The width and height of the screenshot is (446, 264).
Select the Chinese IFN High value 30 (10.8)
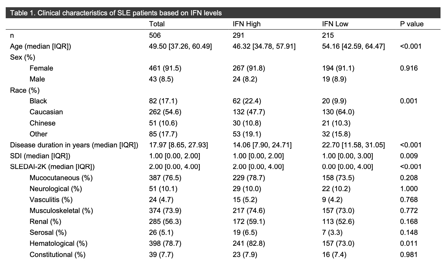point(247,123)
